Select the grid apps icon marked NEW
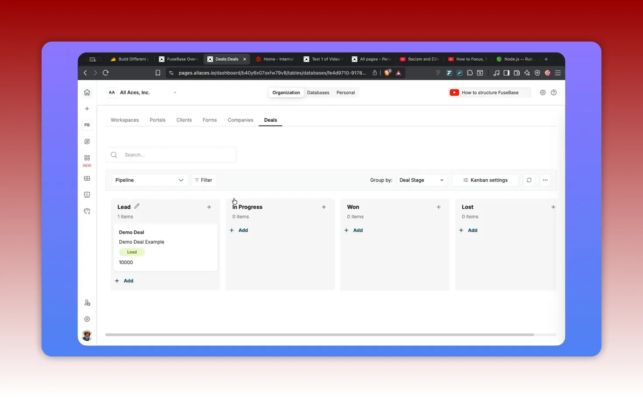This screenshot has width=643, height=398. click(x=87, y=158)
